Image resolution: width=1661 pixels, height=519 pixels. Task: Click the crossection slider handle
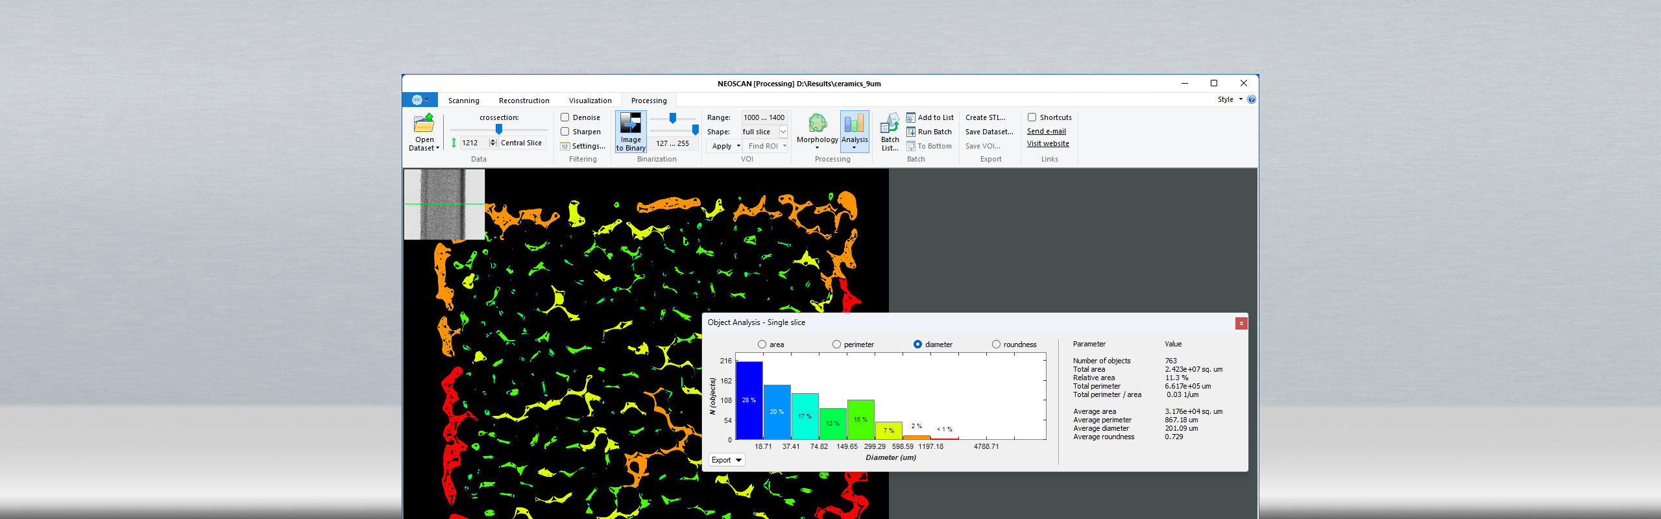[498, 129]
